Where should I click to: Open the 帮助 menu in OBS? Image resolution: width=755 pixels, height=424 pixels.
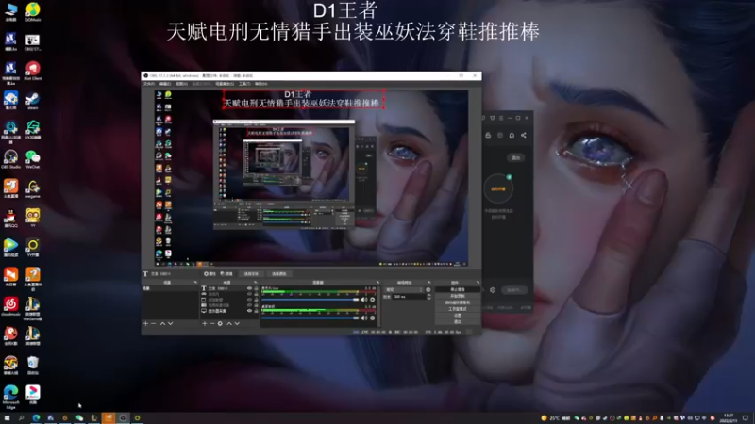click(261, 84)
